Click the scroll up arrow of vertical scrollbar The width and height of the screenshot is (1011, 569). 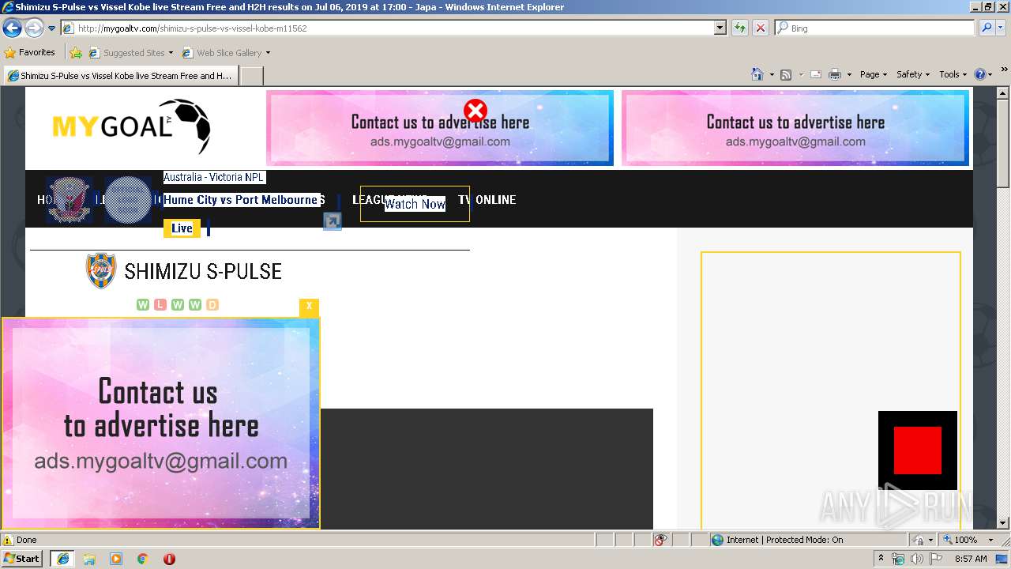coord(1003,93)
